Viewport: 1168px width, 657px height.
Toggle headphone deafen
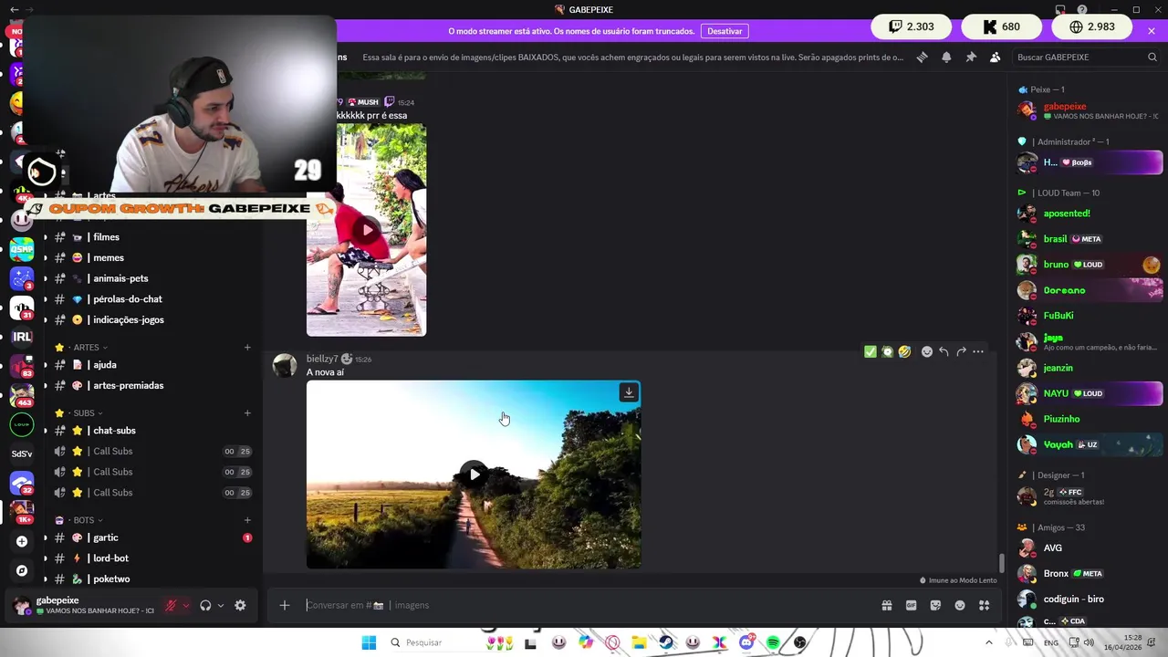pyautogui.click(x=205, y=605)
